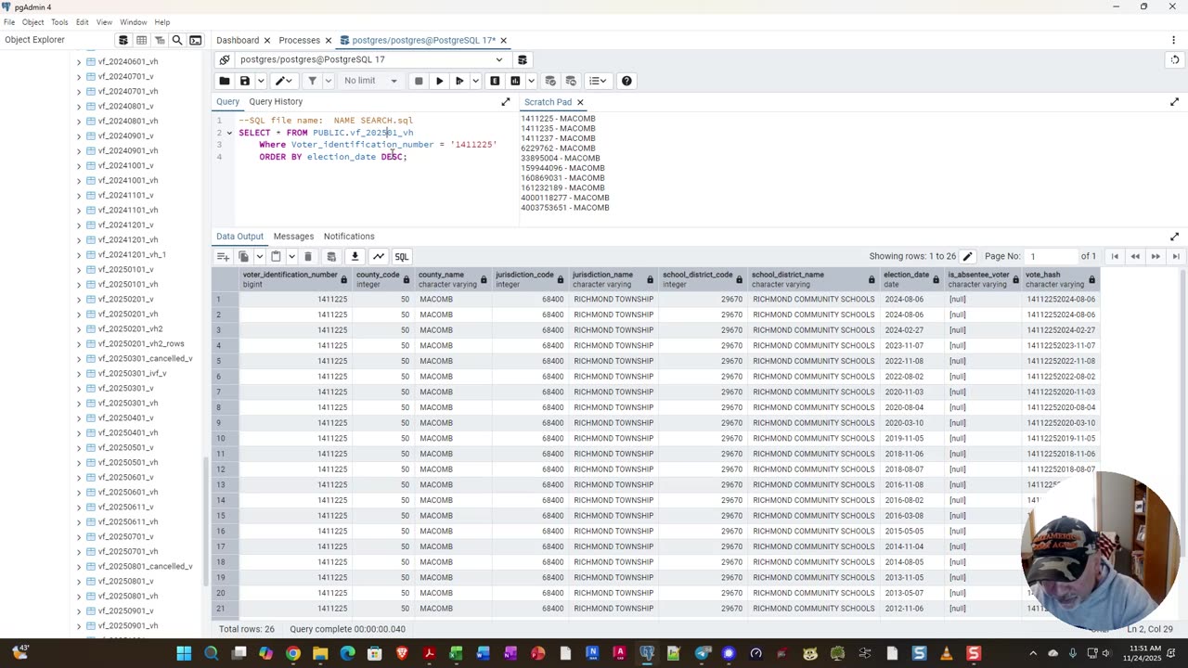The width and height of the screenshot is (1188, 668).
Task: Collapse the SELECT statement fold arrow
Action: point(229,133)
